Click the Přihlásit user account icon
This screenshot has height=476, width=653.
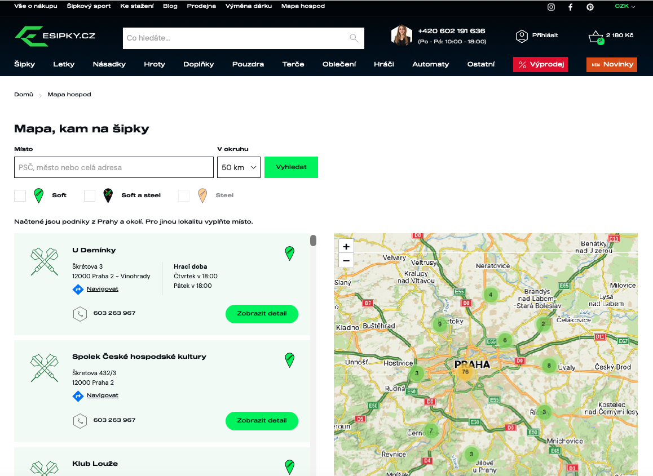(522, 36)
